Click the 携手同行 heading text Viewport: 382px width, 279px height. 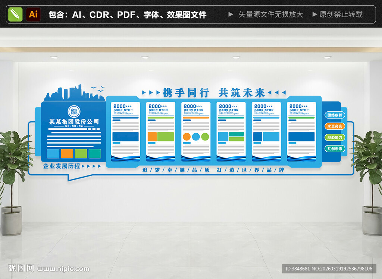coord(186,93)
